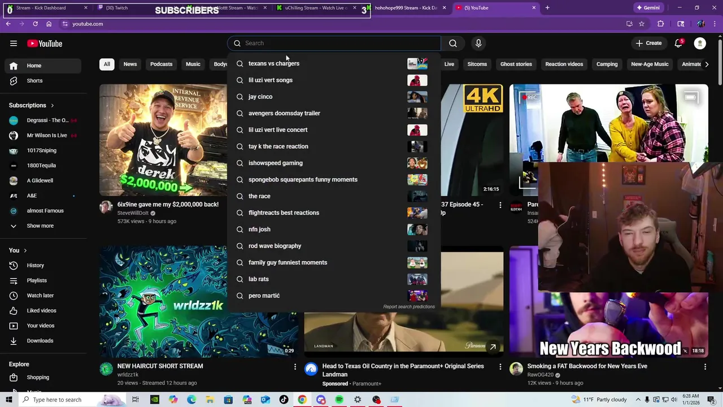This screenshot has width=723, height=407.
Task: Open YouTube notifications bell
Action: point(678,43)
